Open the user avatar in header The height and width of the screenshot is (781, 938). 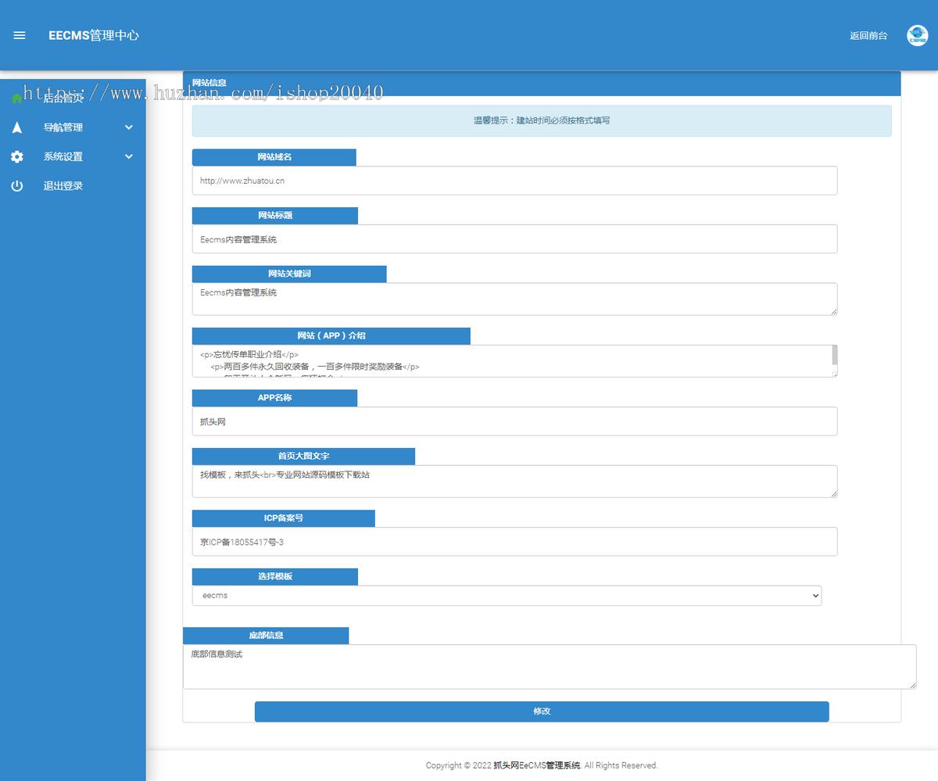click(x=917, y=35)
